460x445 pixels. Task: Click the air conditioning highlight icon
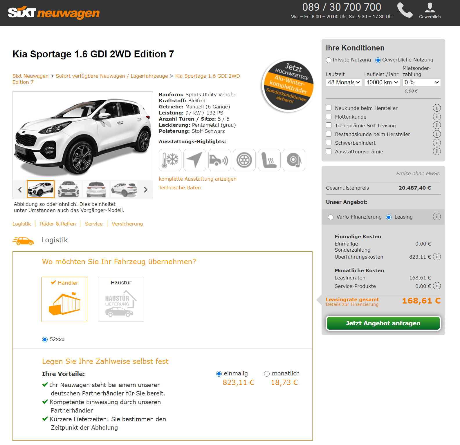tap(170, 160)
